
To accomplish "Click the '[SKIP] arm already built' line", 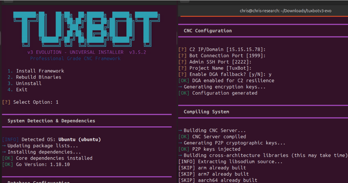I will click(212, 168).
